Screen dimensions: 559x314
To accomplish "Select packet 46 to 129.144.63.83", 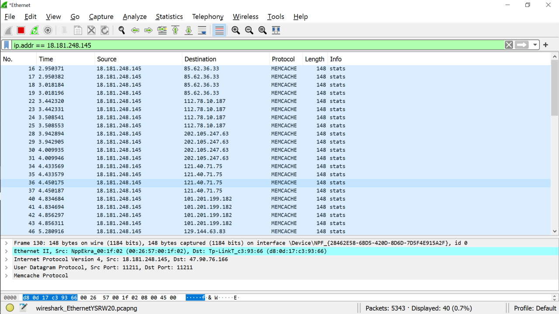I will [276, 232].
